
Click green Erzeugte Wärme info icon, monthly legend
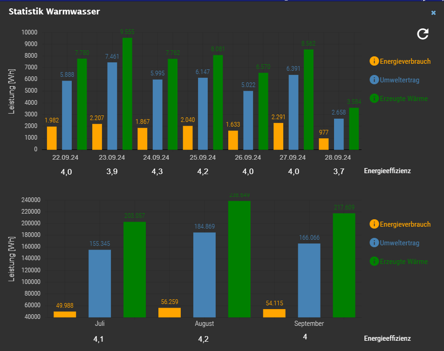click(374, 261)
